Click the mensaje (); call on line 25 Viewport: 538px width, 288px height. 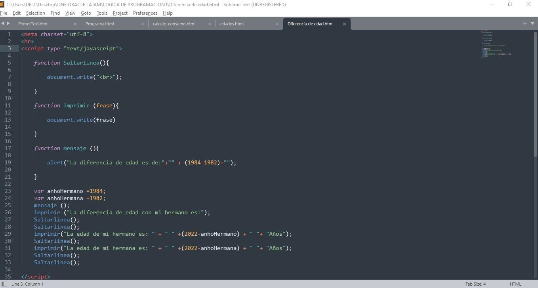[52, 205]
